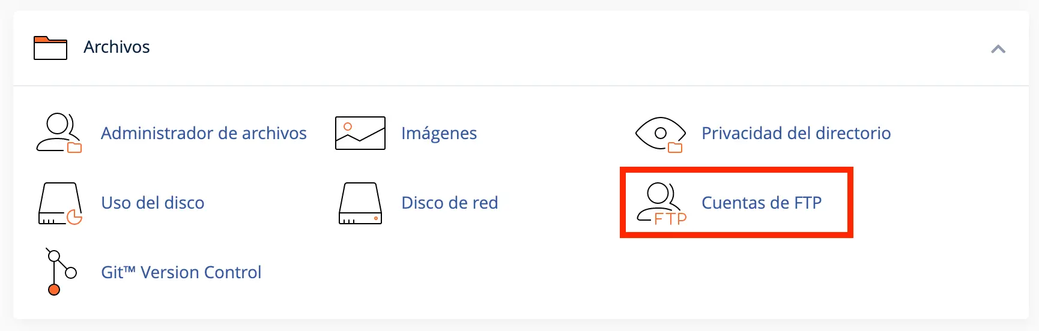
Task: Select the Privacidad del directorio eye icon
Action: [661, 134]
